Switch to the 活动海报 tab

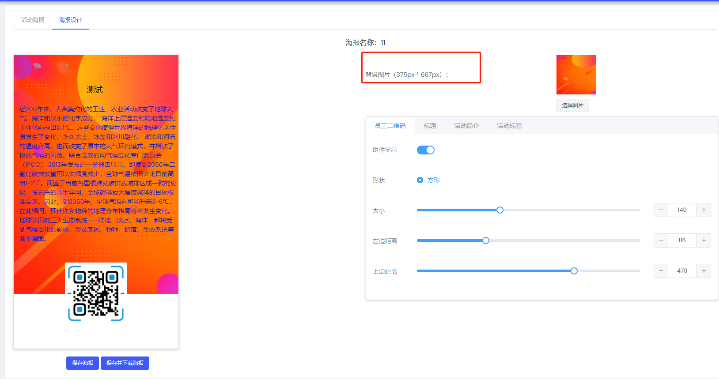pyautogui.click(x=33, y=20)
